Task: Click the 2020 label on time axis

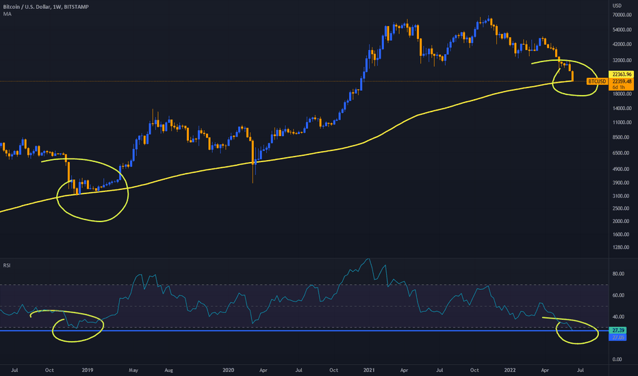Action: [228, 371]
